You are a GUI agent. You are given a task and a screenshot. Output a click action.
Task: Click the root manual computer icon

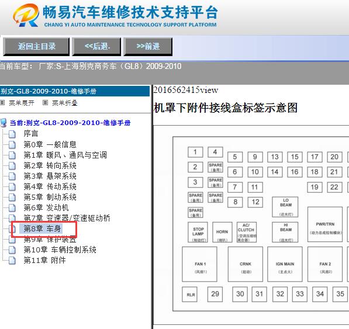[4, 123]
